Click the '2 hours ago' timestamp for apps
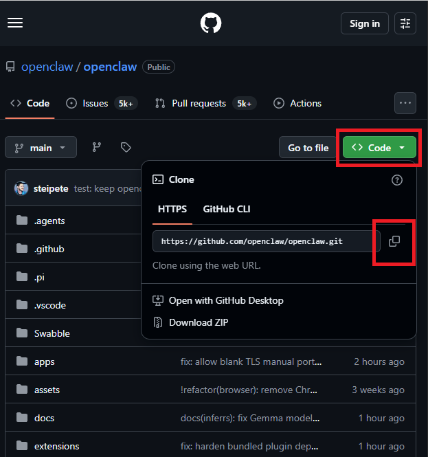Image resolution: width=428 pixels, height=457 pixels. (x=379, y=361)
